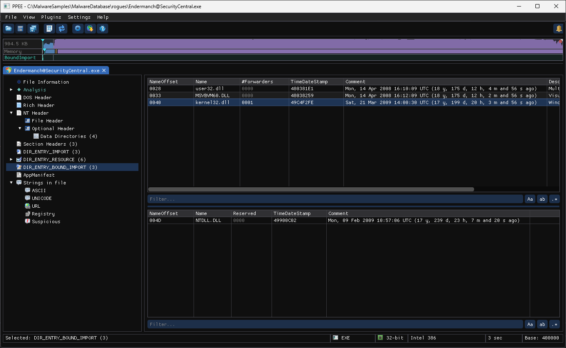Click the lower Filter input field
Image resolution: width=566 pixels, height=348 pixels.
click(335, 324)
